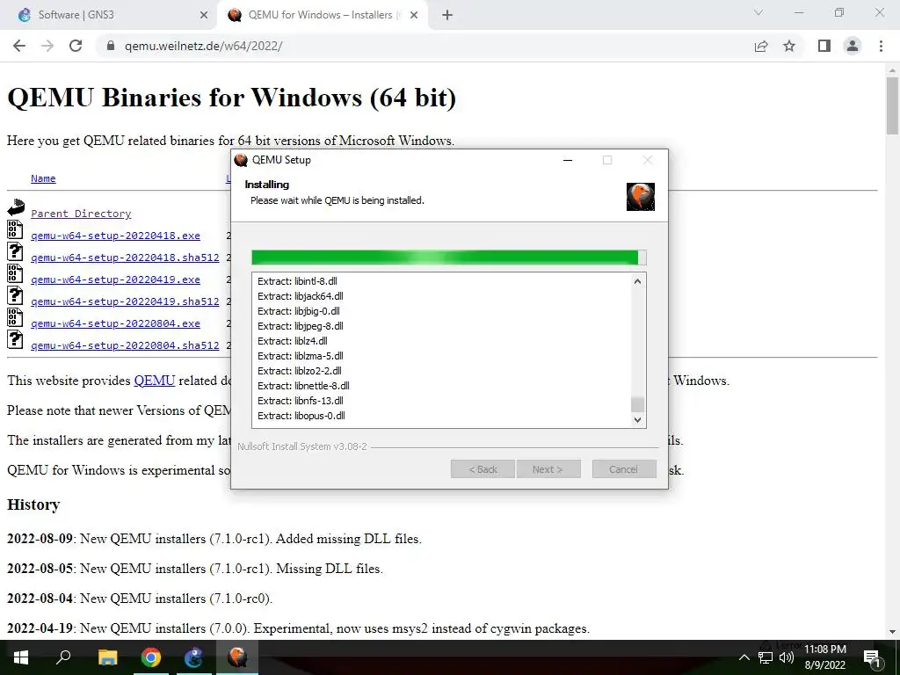The width and height of the screenshot is (900, 675).
Task: Open Chrome tab search chevron
Action: (758, 12)
